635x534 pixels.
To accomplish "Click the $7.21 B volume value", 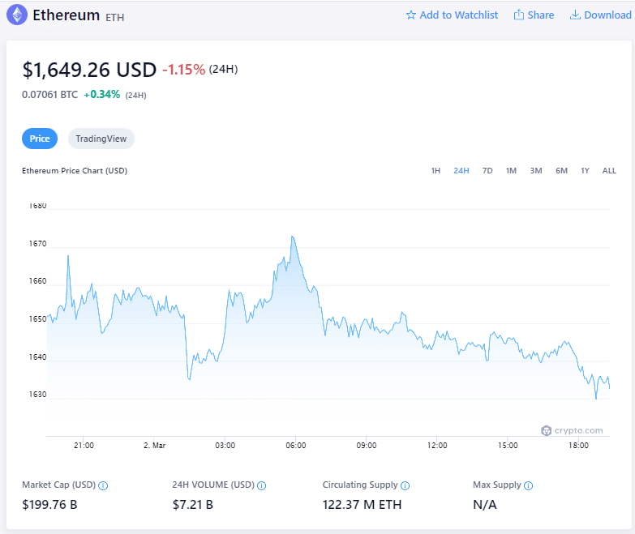I will tap(193, 505).
